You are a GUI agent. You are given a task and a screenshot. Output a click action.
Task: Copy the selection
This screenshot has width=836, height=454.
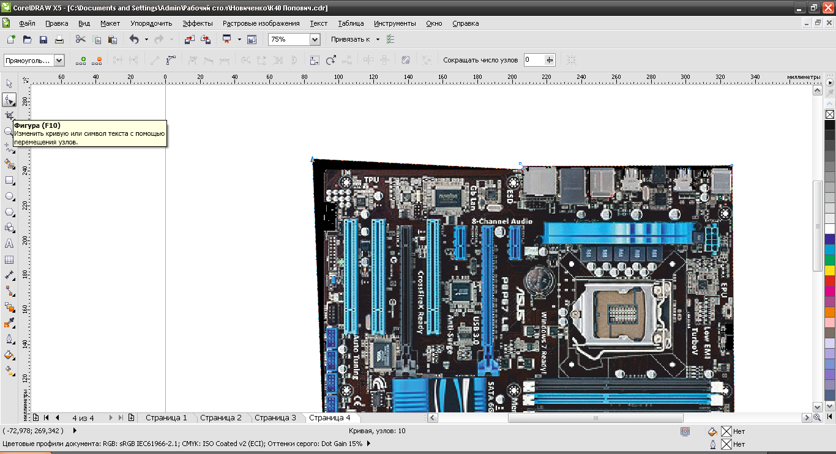[97, 39]
